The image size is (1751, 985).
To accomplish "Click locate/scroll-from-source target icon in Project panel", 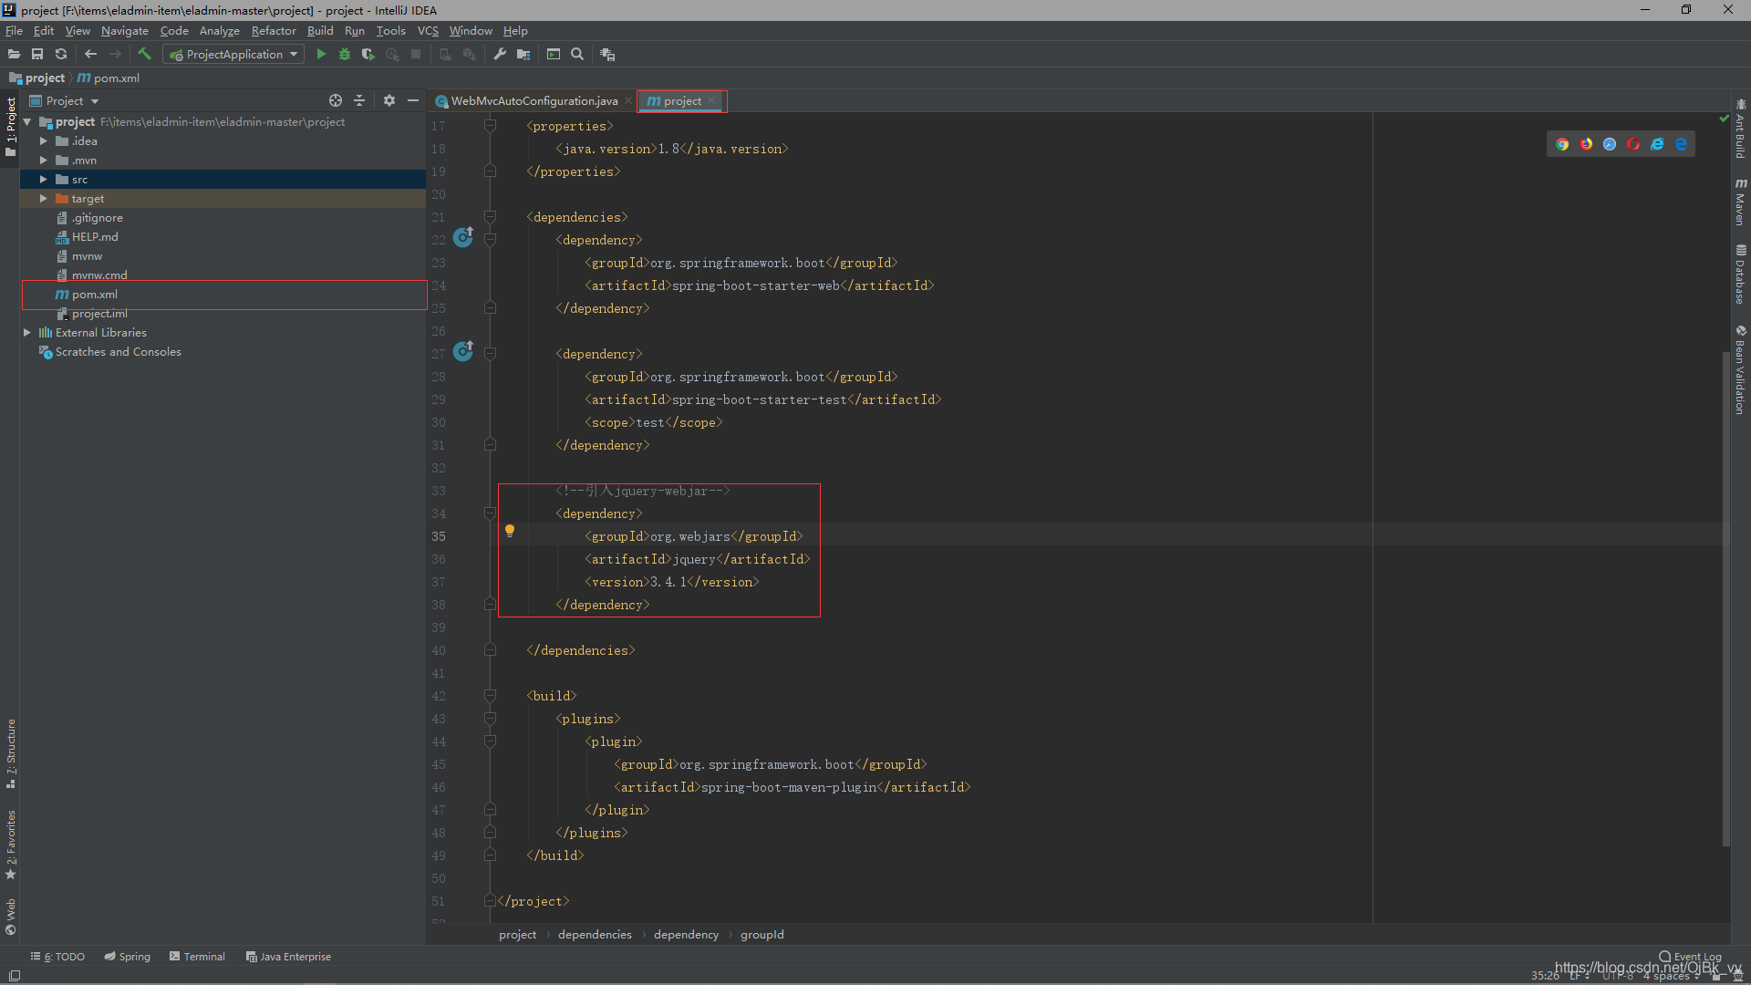I will point(335,101).
